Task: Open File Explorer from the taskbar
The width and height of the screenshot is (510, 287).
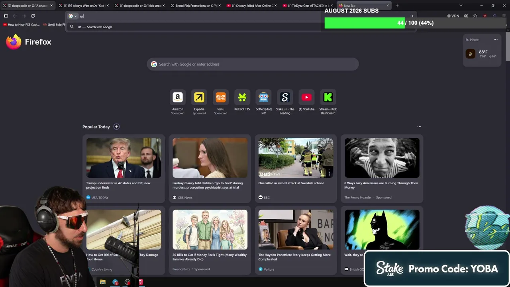Action: [103, 282]
